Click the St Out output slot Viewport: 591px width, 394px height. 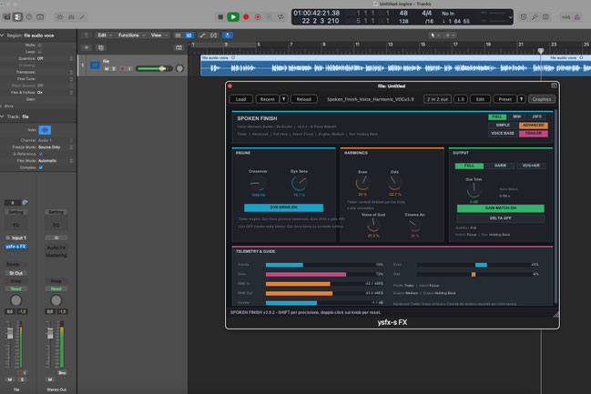tap(15, 273)
